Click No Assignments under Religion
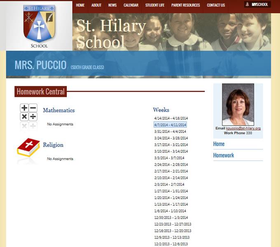Screen dimensions: 280x247 [60, 158]
